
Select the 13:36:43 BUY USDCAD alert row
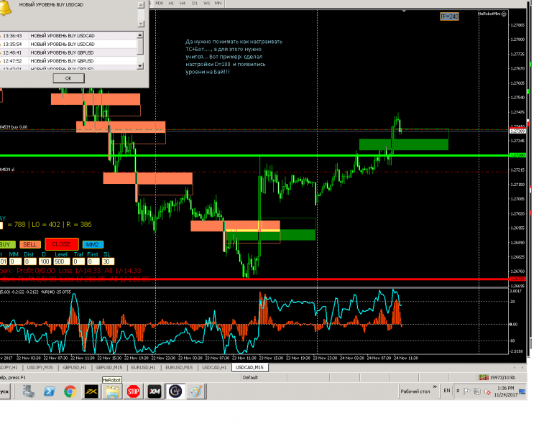coord(69,36)
